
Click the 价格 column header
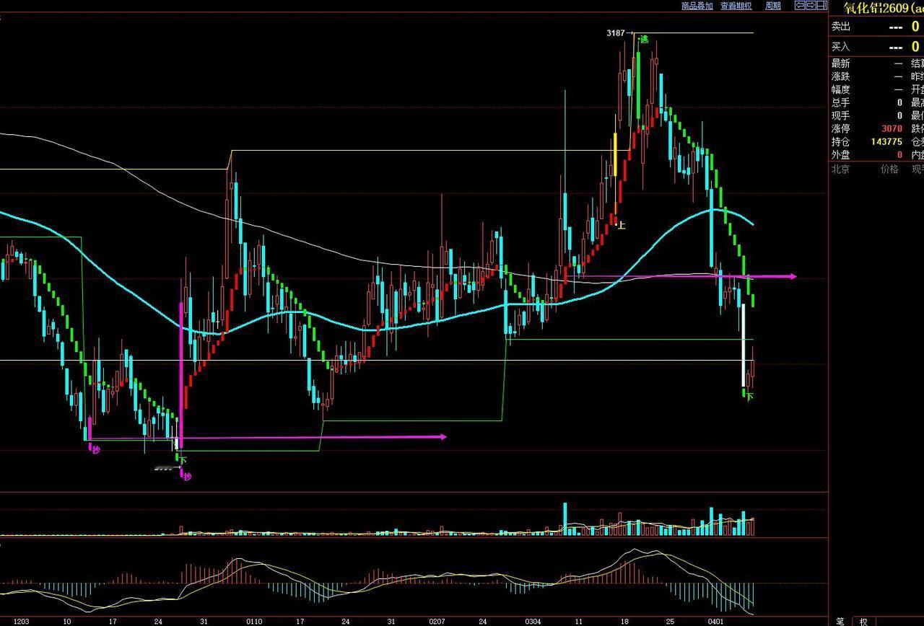889,169
